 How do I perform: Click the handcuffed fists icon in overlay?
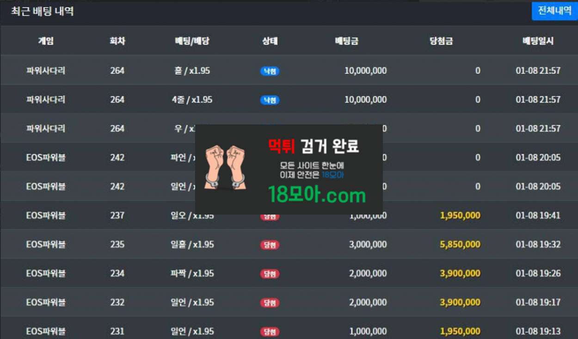click(225, 167)
